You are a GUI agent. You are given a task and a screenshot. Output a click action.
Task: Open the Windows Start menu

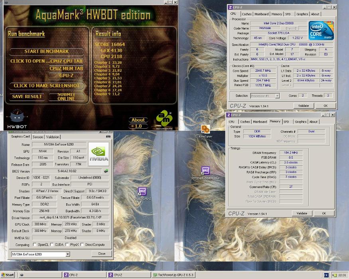[x=7, y=275]
